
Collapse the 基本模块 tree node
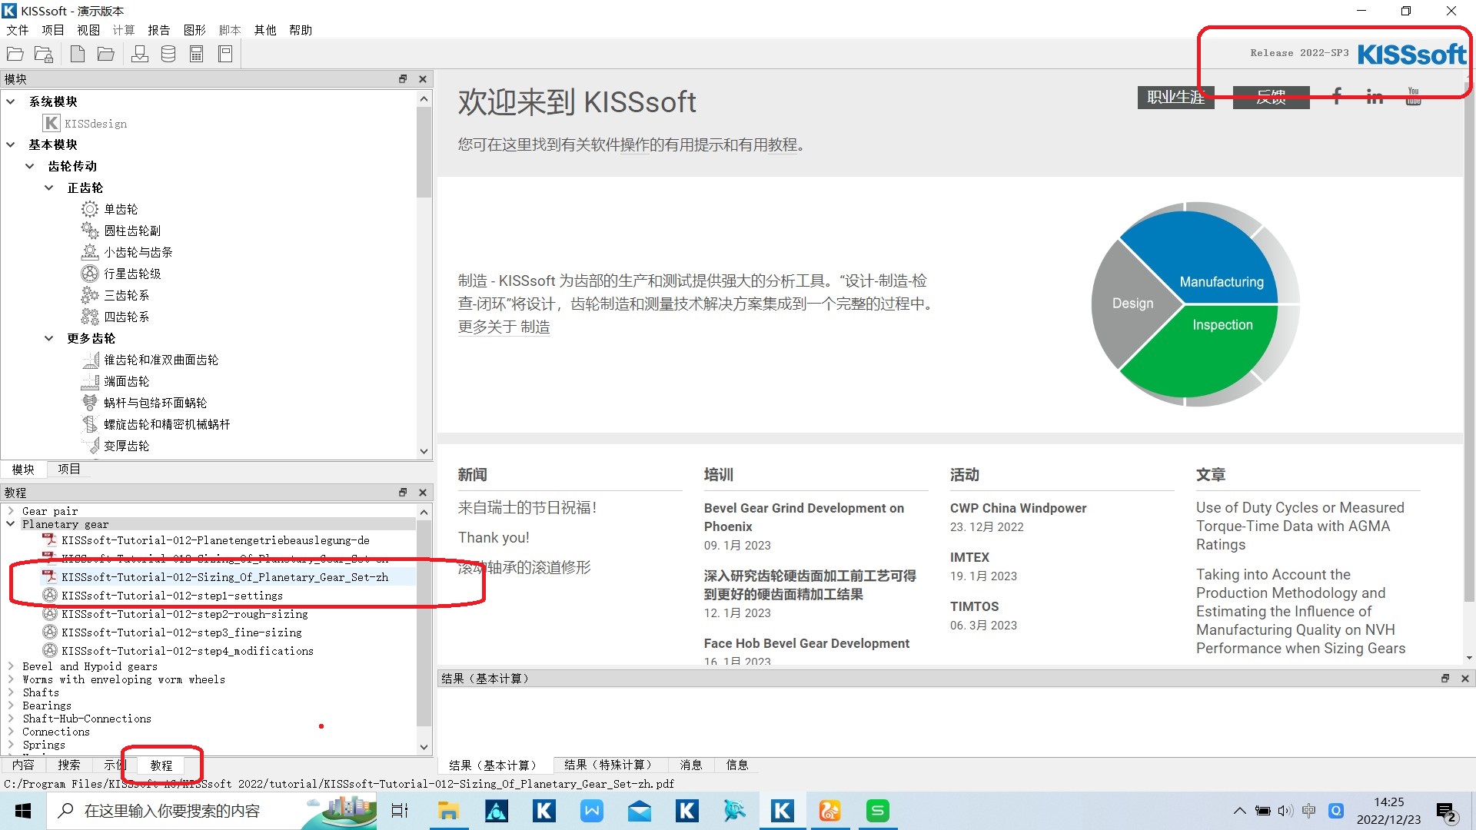tap(11, 144)
